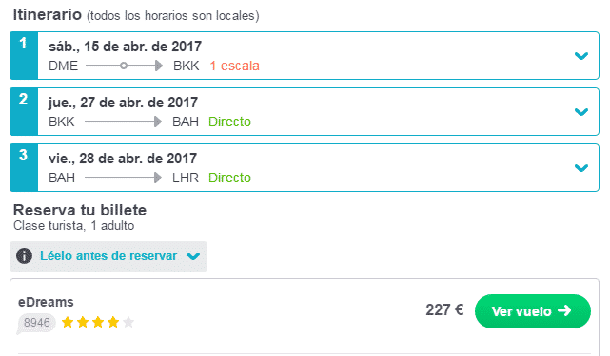The image size is (610, 356).
Task: Expand flight 3 BAH to LHR chevron
Action: tap(581, 168)
